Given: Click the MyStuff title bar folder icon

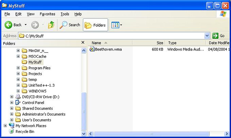Looking at the screenshot, I should 4,5.
